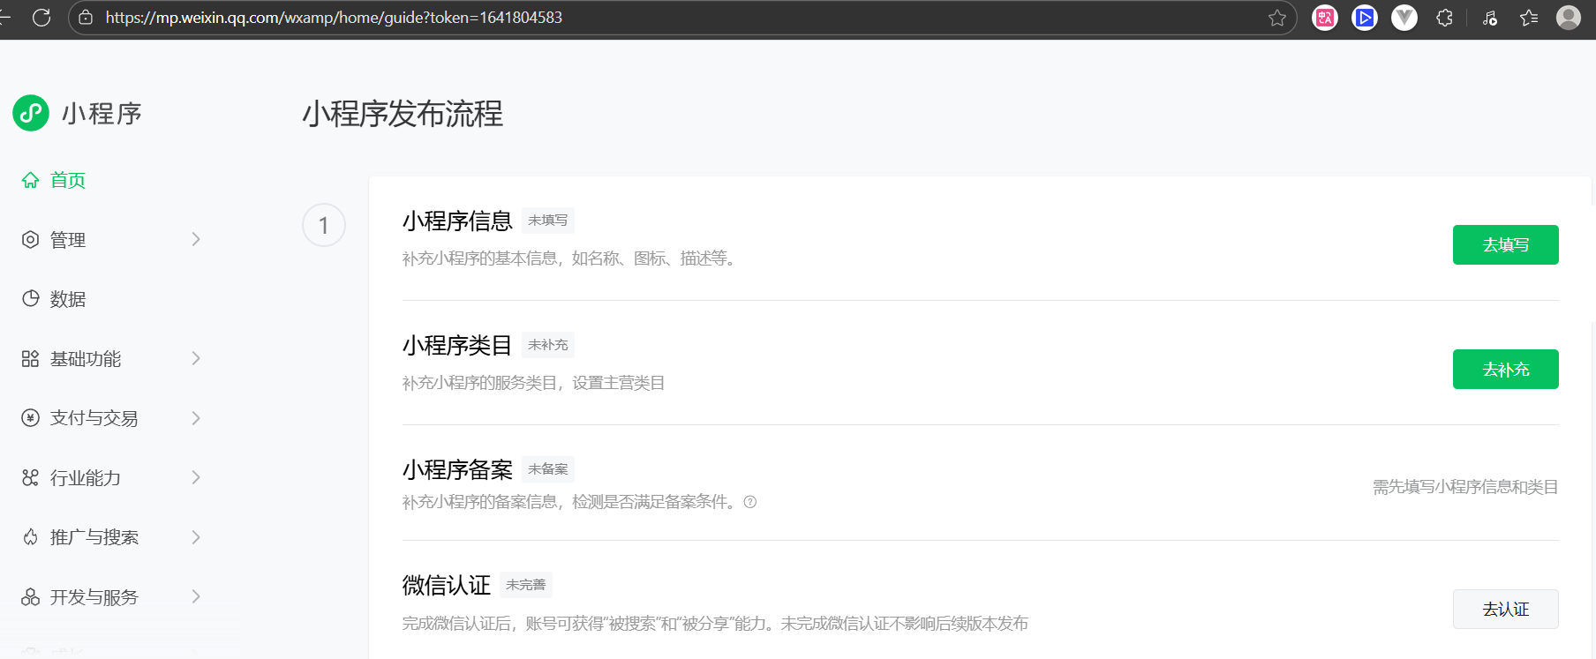Click the 去认证 button
Viewport: 1596px width, 659px height.
(x=1505, y=609)
